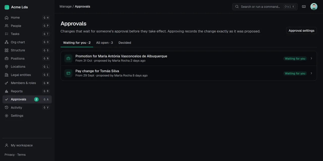This screenshot has width=323, height=161.
Task: Expand Pay change row with its chevron
Action: pyautogui.click(x=311, y=73)
